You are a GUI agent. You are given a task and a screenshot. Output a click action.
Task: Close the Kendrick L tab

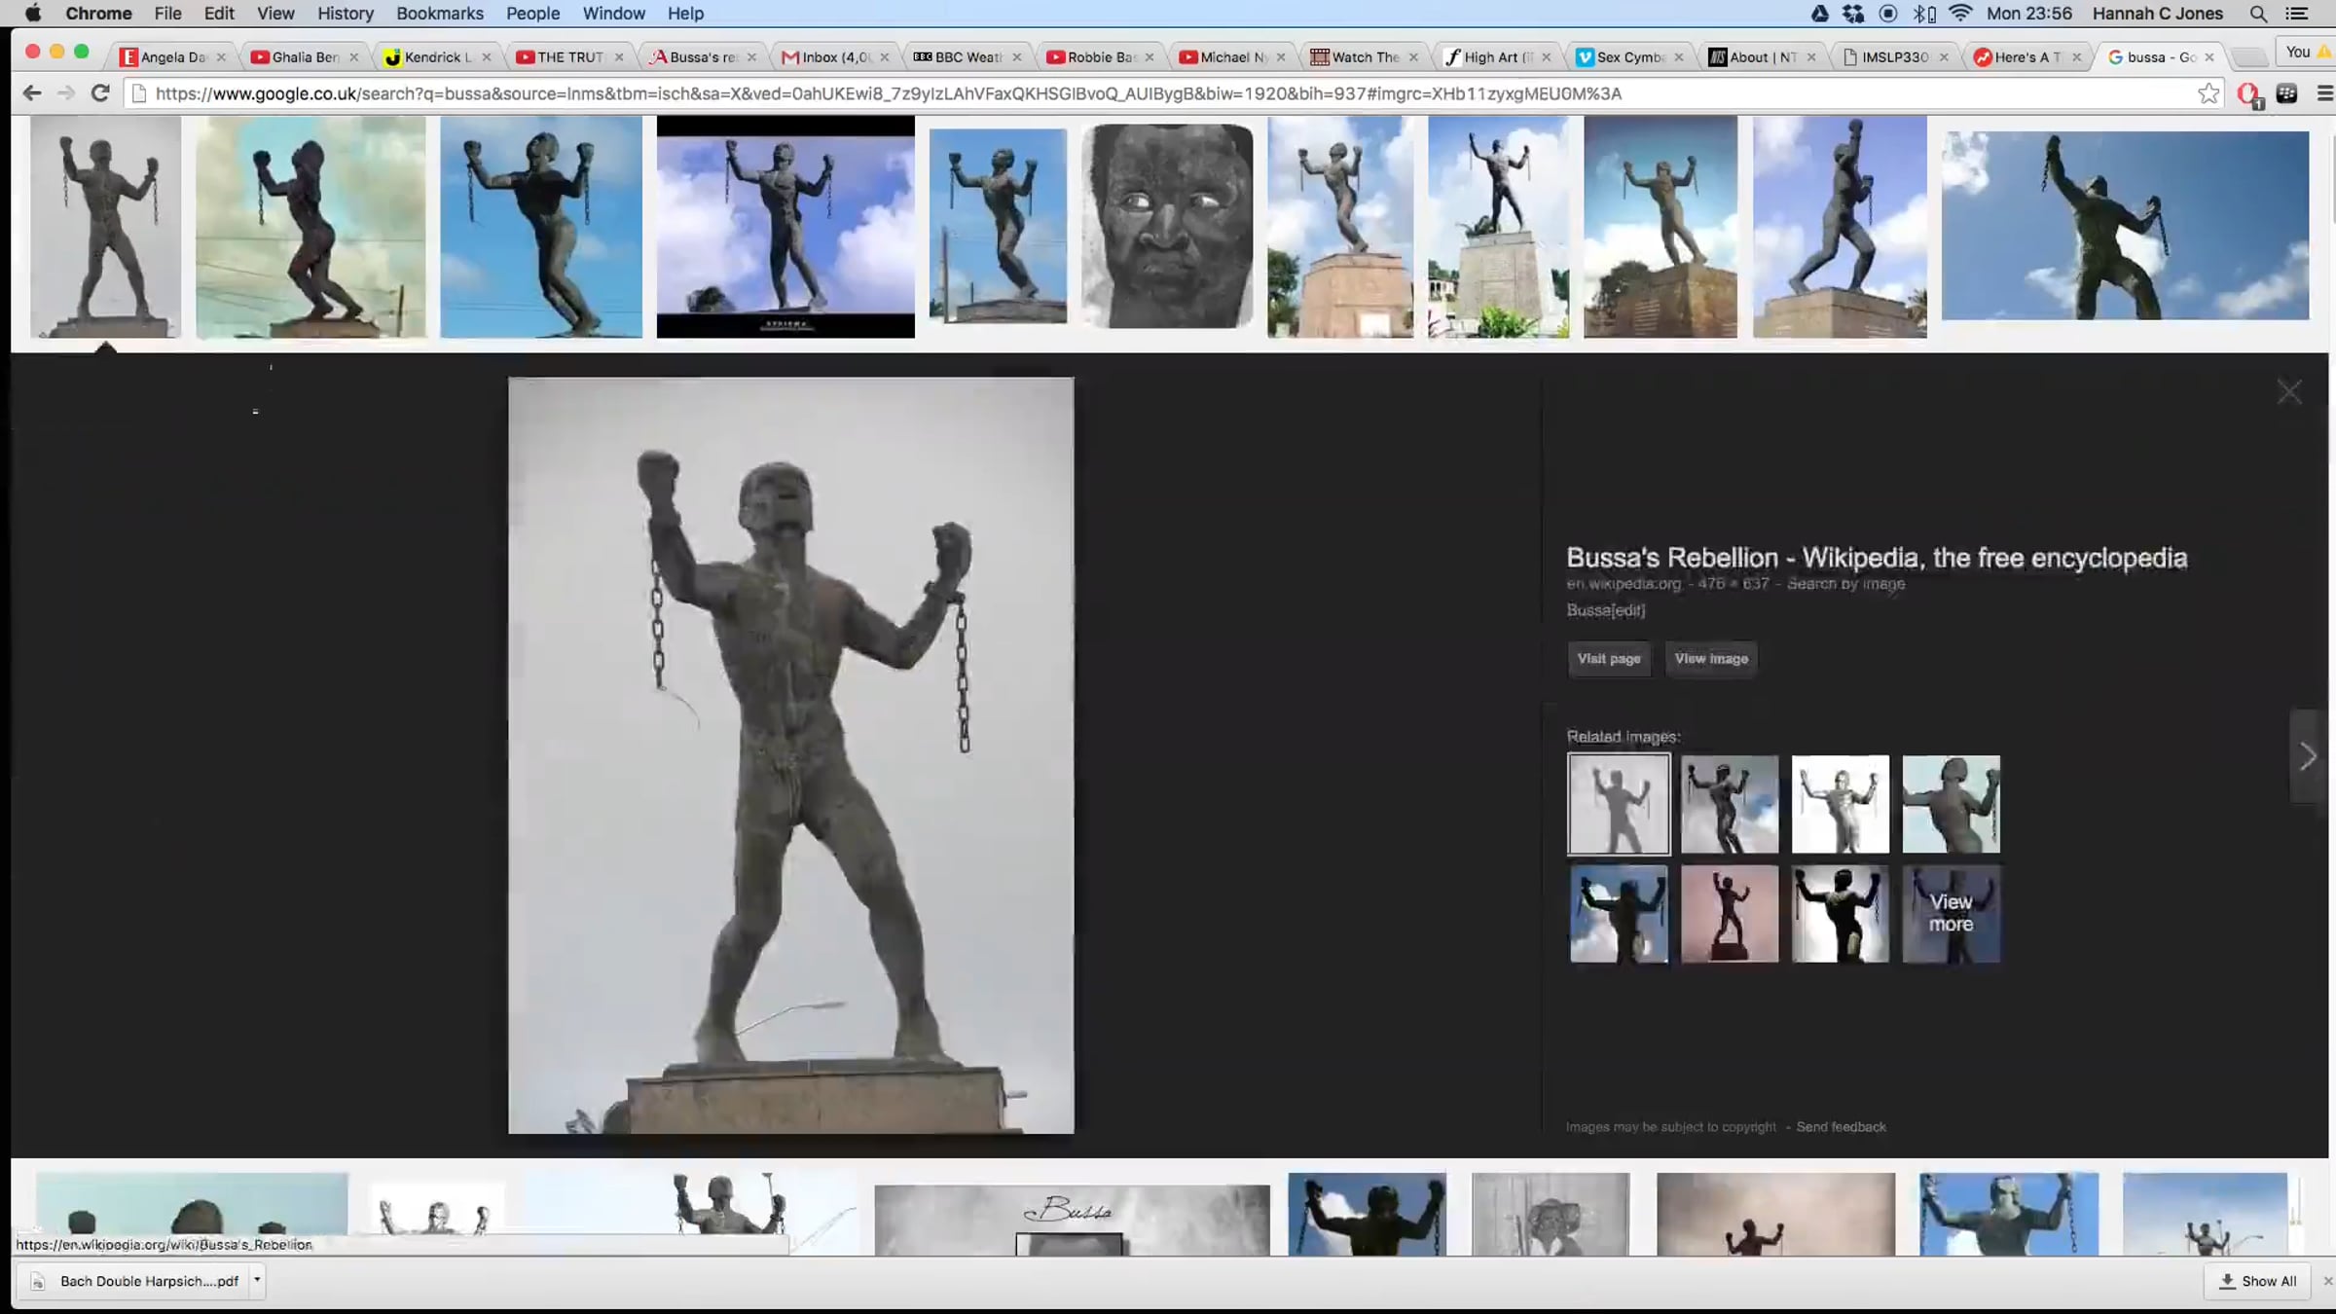(x=487, y=57)
